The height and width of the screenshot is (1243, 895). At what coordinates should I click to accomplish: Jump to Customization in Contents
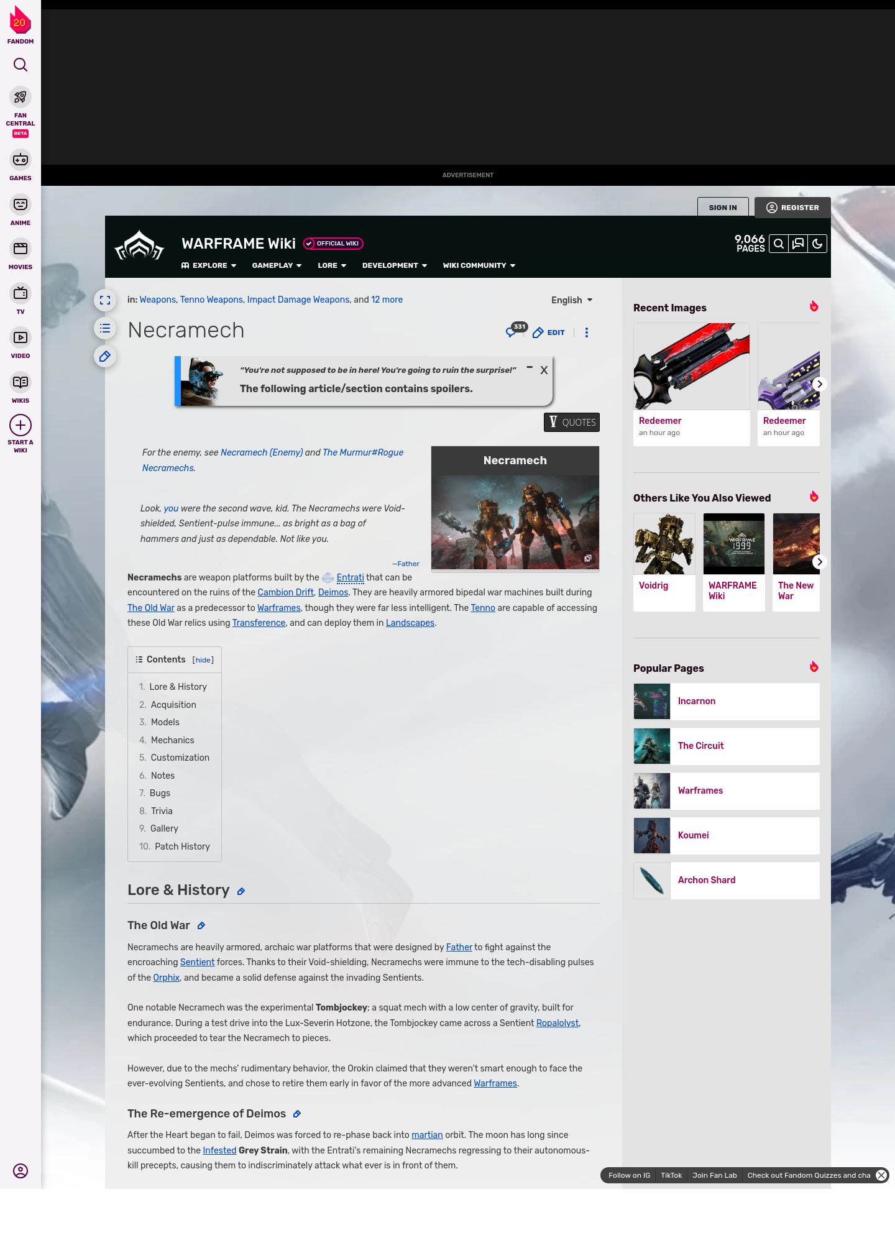[x=180, y=758]
